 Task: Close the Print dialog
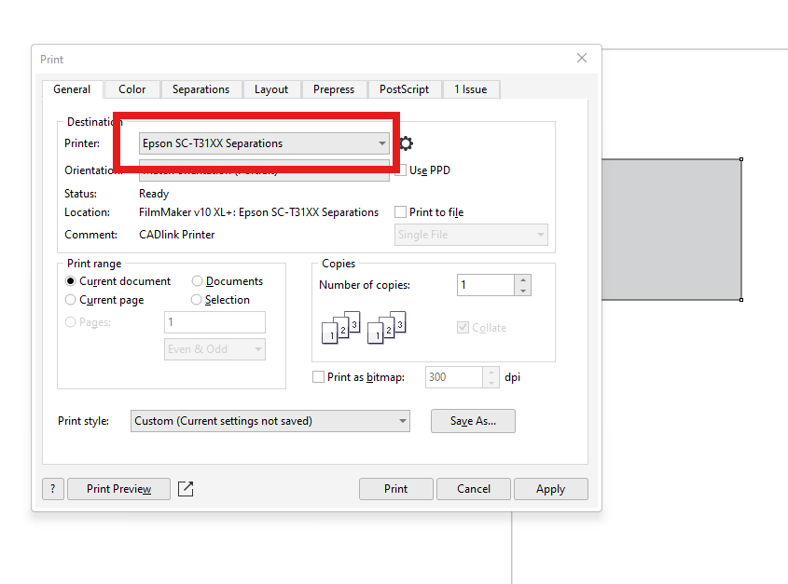click(x=582, y=59)
